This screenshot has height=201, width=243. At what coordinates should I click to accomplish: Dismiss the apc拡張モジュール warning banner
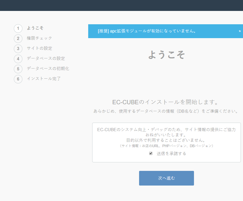[240, 31]
